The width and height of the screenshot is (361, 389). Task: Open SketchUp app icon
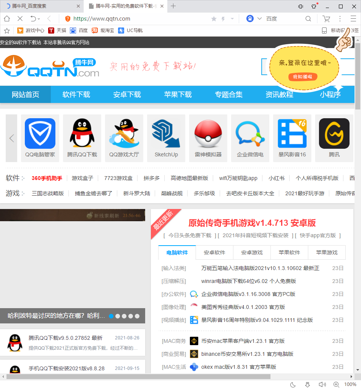(x=166, y=133)
